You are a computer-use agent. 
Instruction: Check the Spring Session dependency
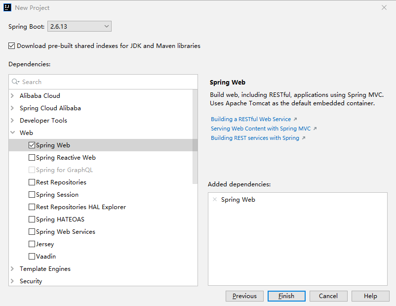32,195
